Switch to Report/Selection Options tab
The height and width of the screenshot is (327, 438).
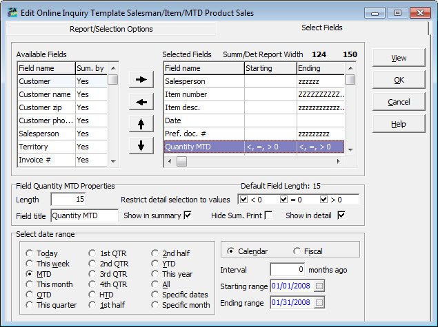pos(111,29)
